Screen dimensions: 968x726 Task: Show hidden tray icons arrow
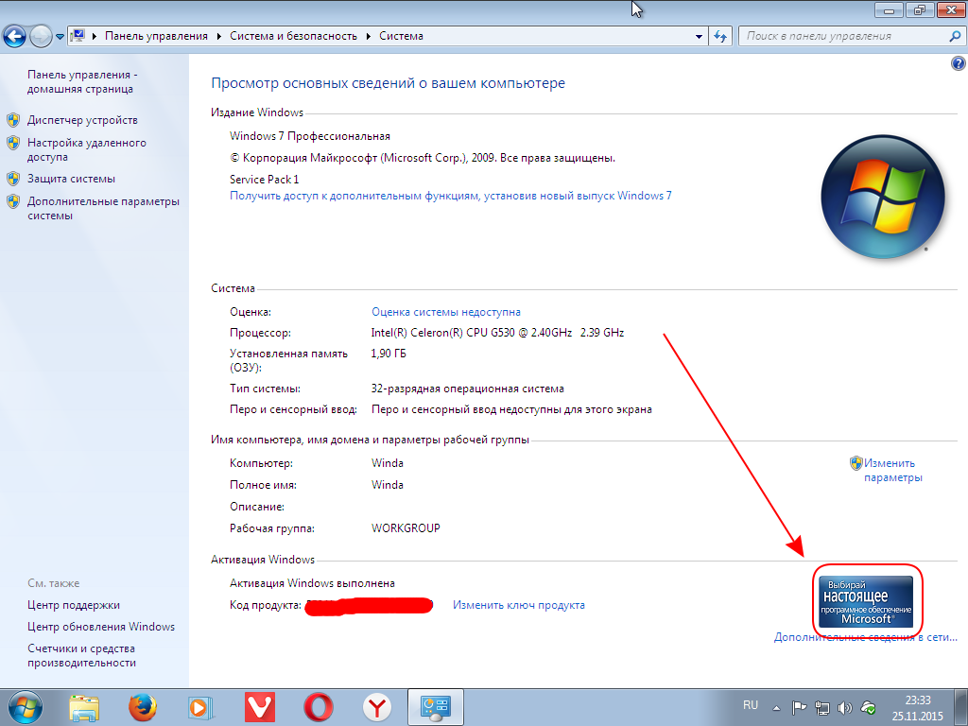[x=776, y=709]
